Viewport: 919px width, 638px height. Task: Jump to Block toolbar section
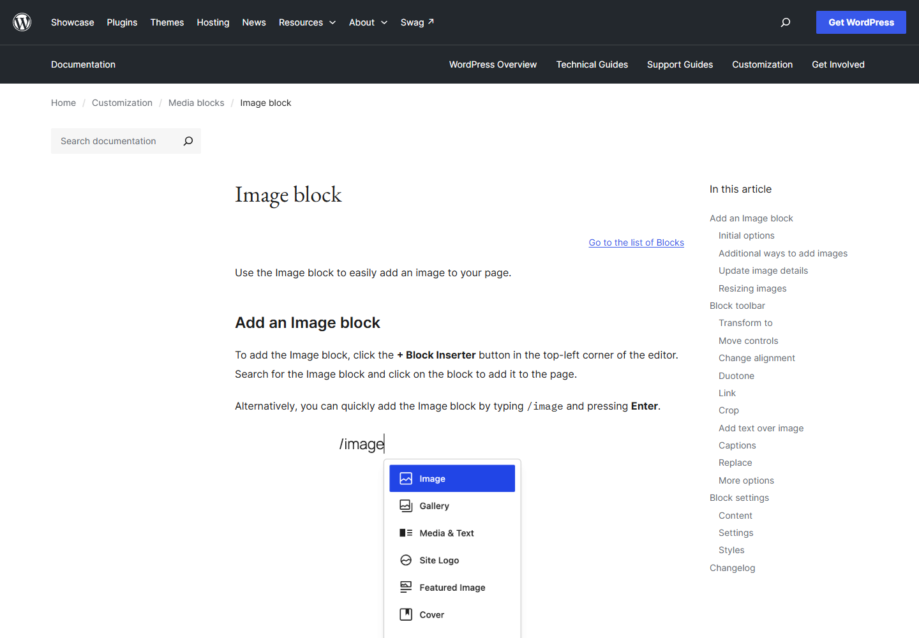[x=737, y=306]
